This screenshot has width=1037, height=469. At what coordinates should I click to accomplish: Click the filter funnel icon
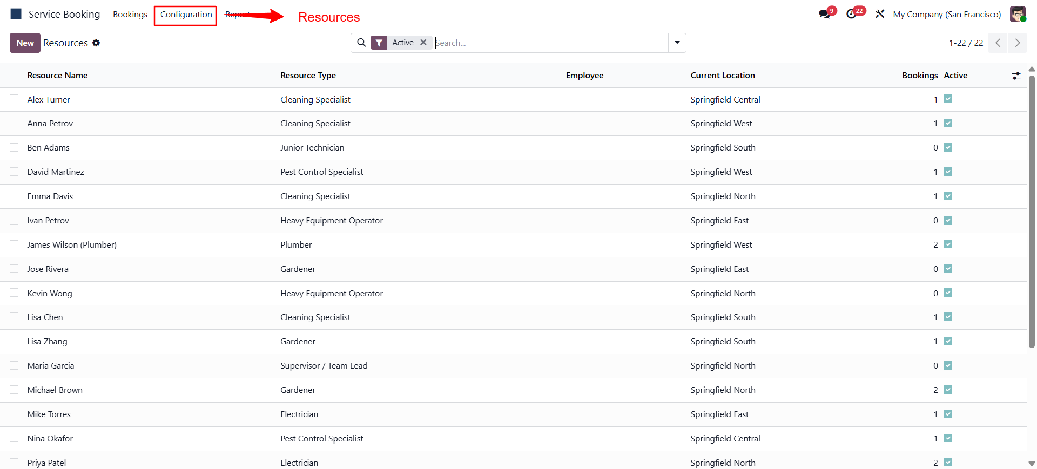pyautogui.click(x=379, y=43)
